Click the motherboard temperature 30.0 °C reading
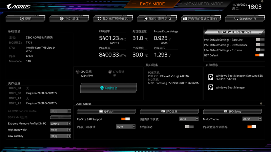This screenshot has height=152, width=271. (140, 55)
